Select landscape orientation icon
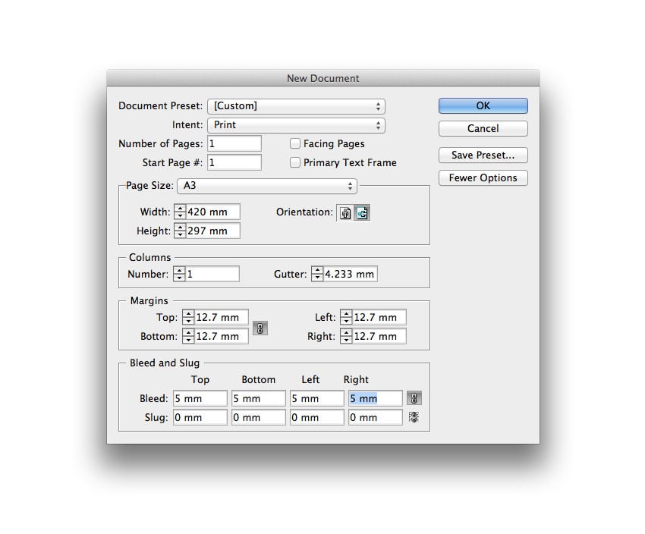This screenshot has height=534, width=645. [362, 213]
